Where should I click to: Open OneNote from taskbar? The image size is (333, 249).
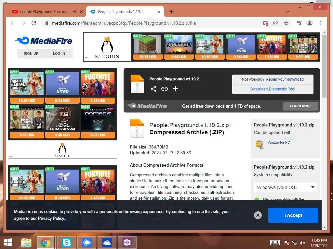(127, 243)
